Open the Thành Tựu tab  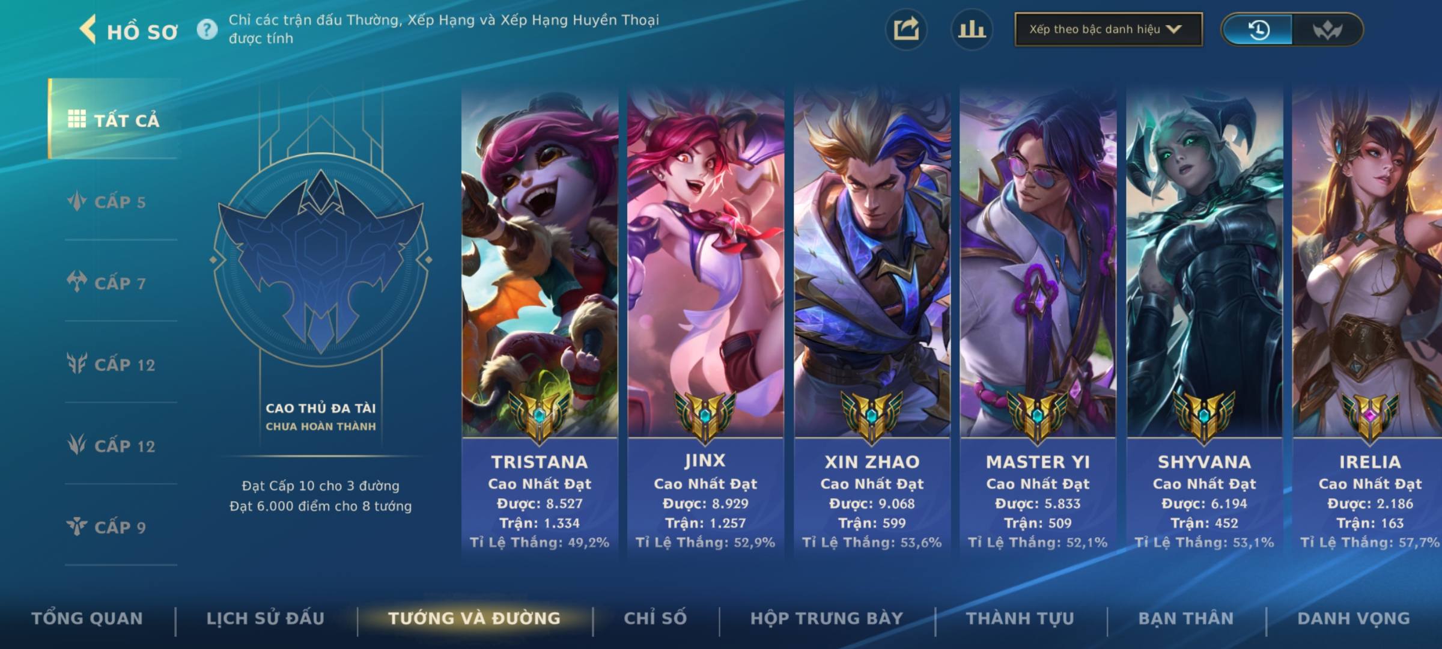click(x=1020, y=618)
